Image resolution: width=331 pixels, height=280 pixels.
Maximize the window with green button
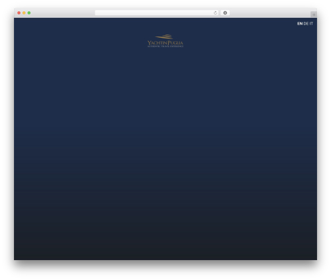(x=29, y=13)
